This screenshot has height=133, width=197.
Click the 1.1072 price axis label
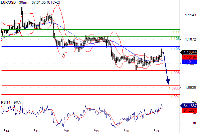click(x=190, y=39)
